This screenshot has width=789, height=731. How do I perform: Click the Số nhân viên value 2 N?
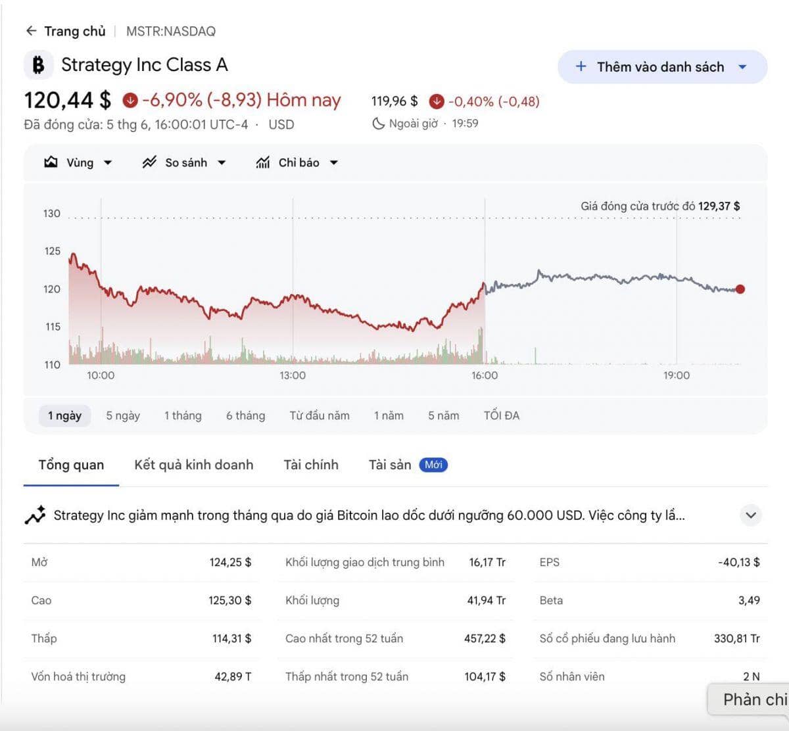(x=752, y=677)
